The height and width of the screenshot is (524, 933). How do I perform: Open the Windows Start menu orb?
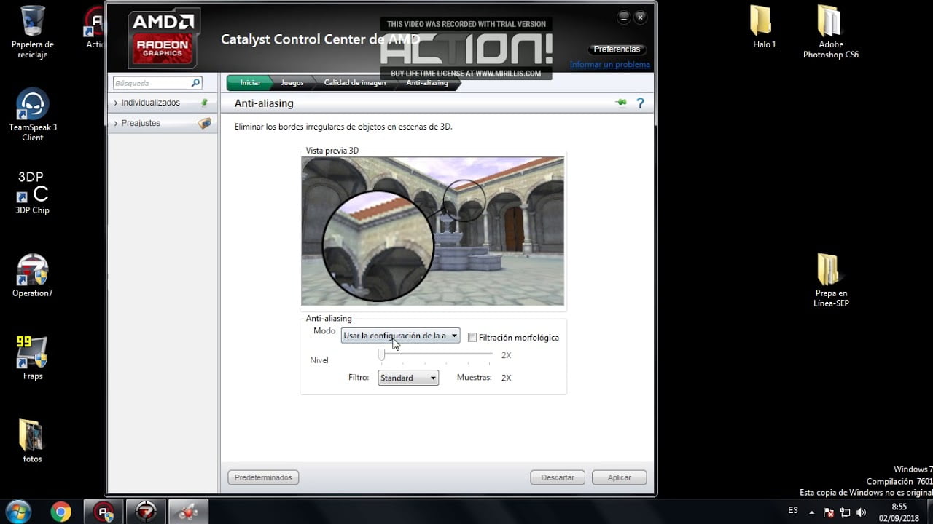coord(17,512)
